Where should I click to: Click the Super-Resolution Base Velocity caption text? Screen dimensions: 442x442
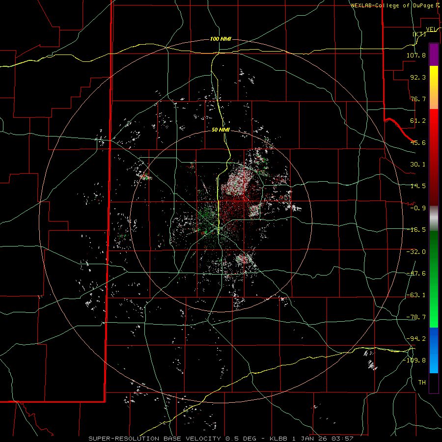(x=221, y=439)
